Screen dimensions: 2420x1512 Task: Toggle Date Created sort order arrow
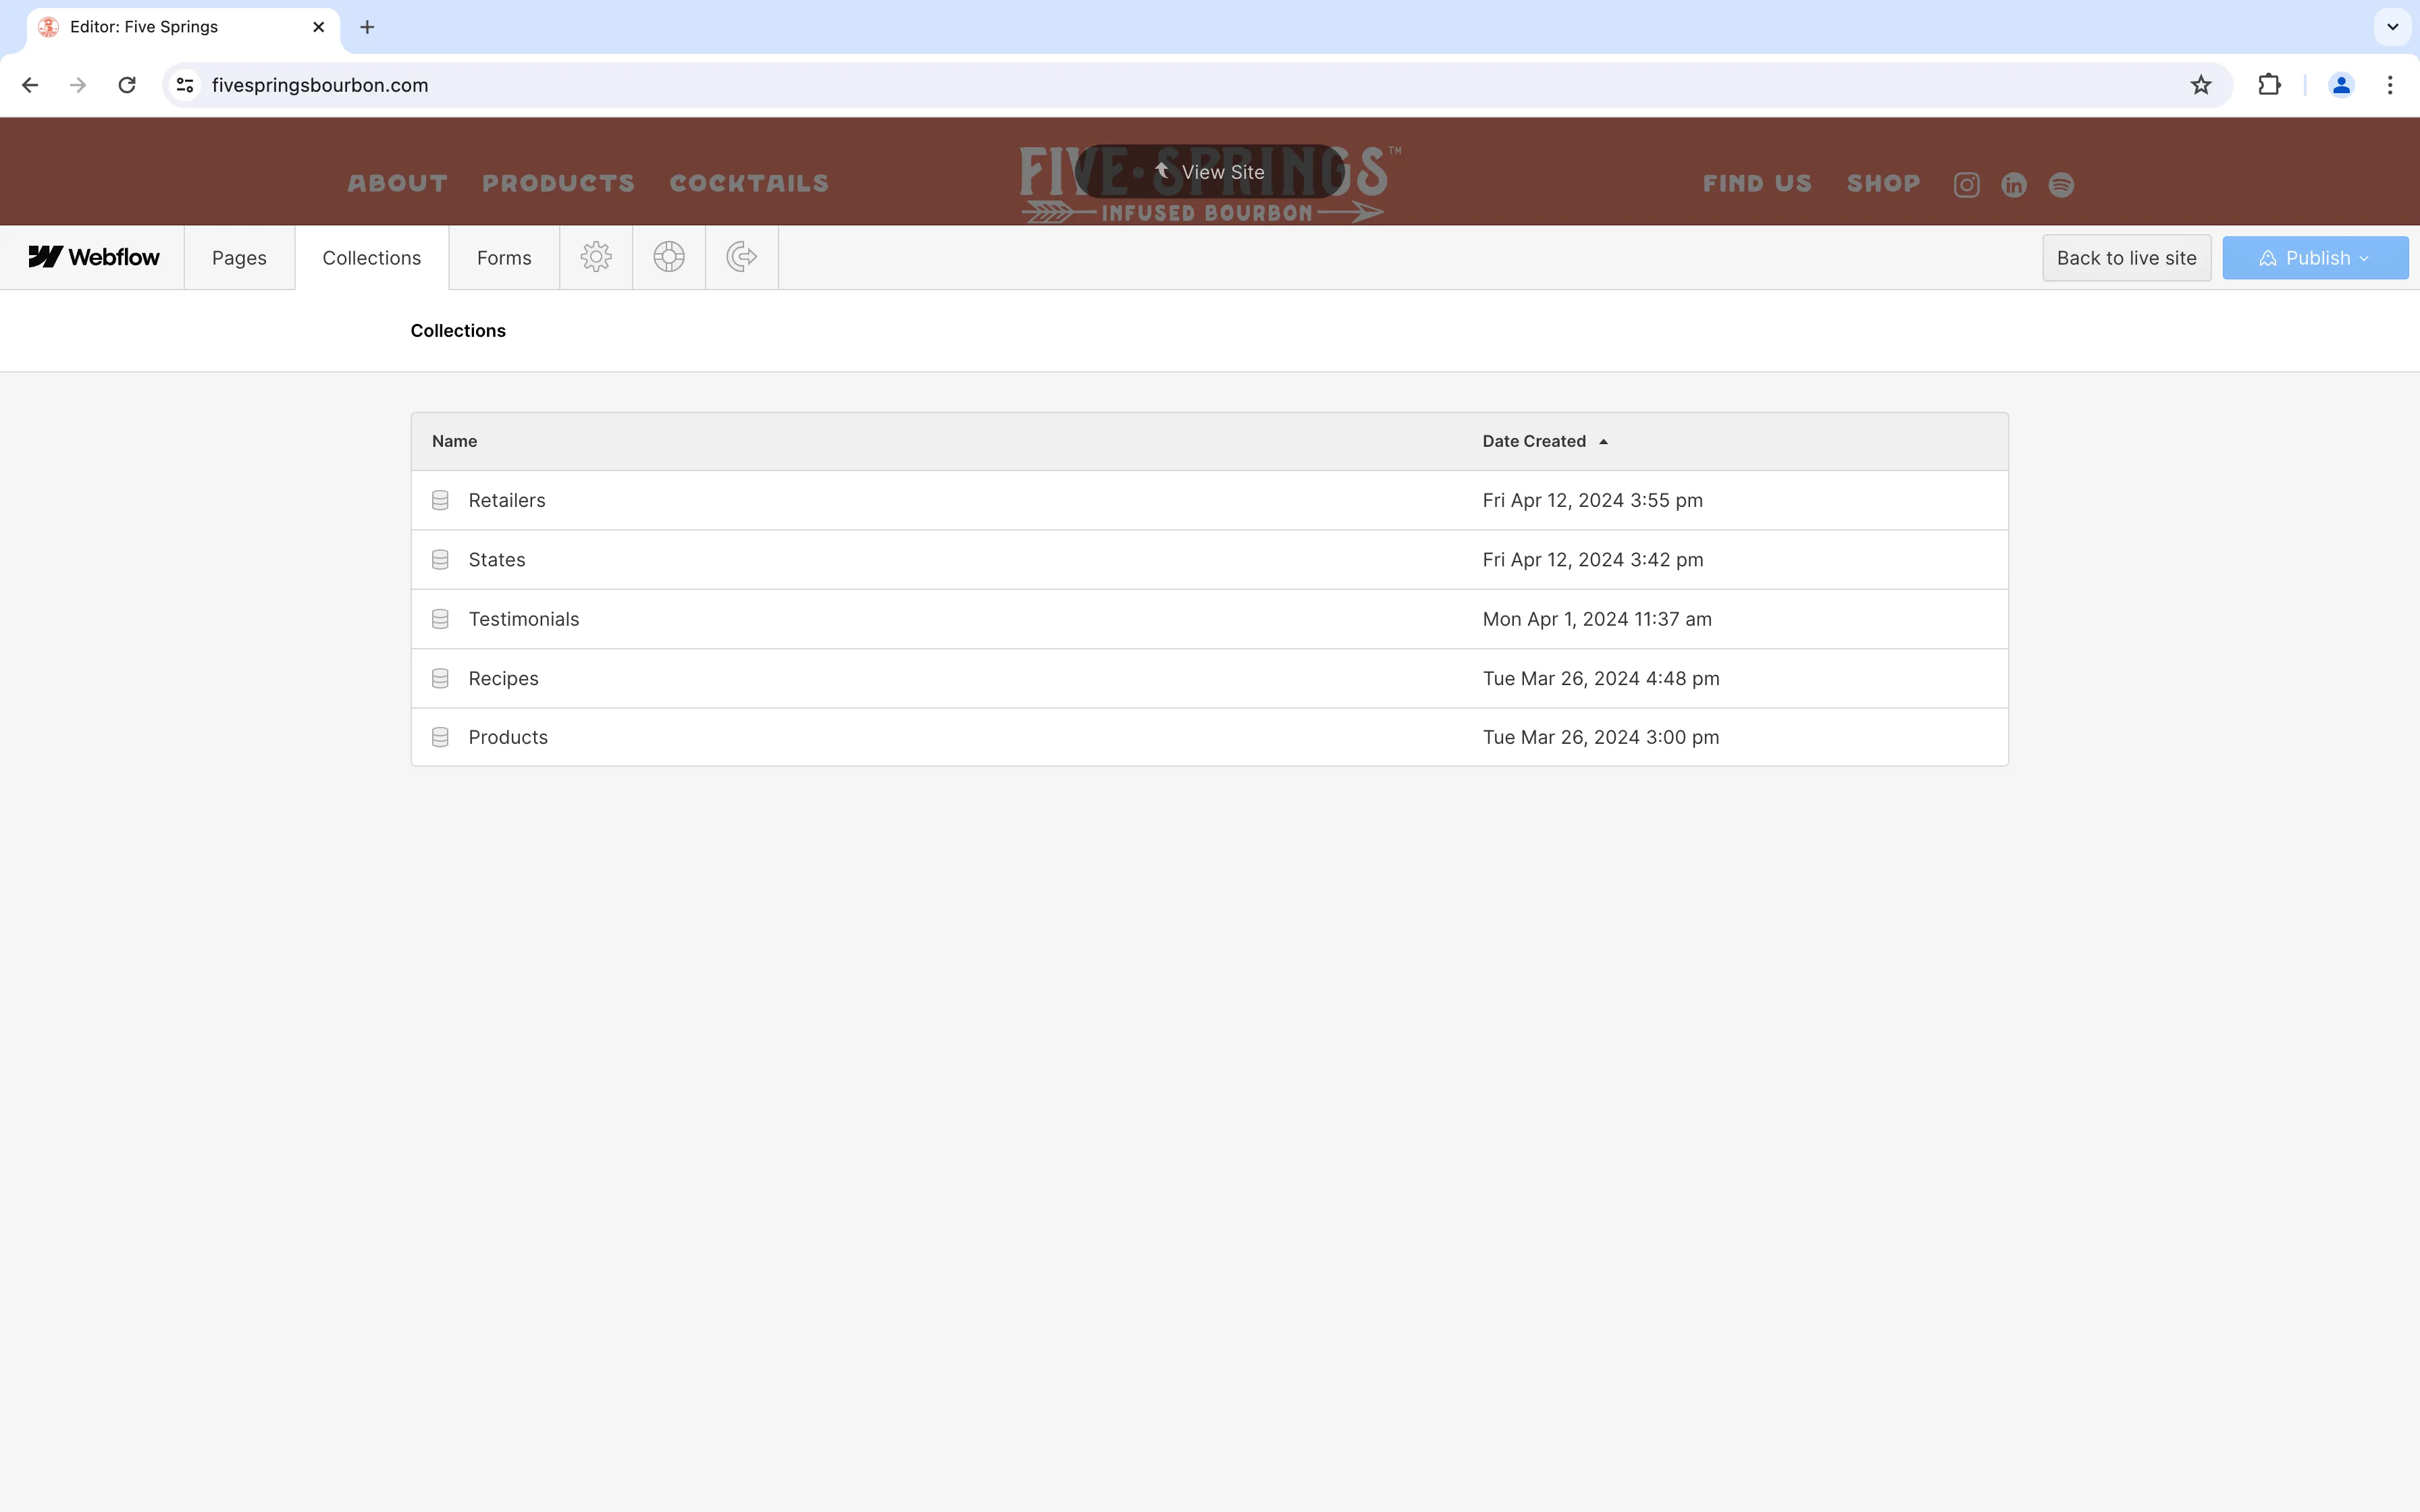[x=1604, y=441]
